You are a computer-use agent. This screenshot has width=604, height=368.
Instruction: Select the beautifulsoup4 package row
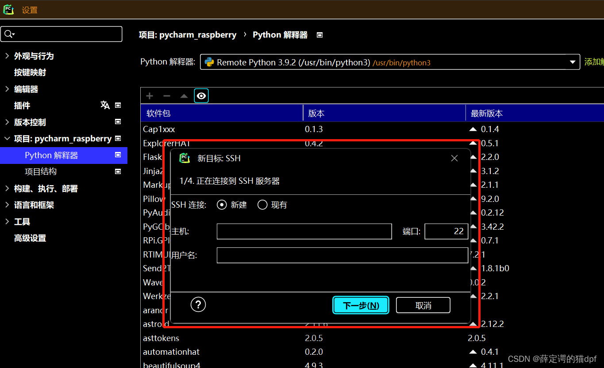click(x=372, y=364)
